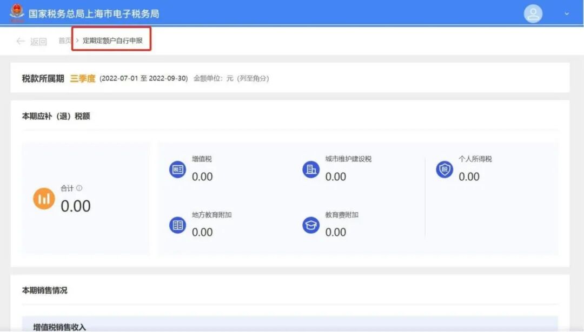Screen dimensions: 584x332
Task: Select the 个人所得税 label
Action: 475,159
